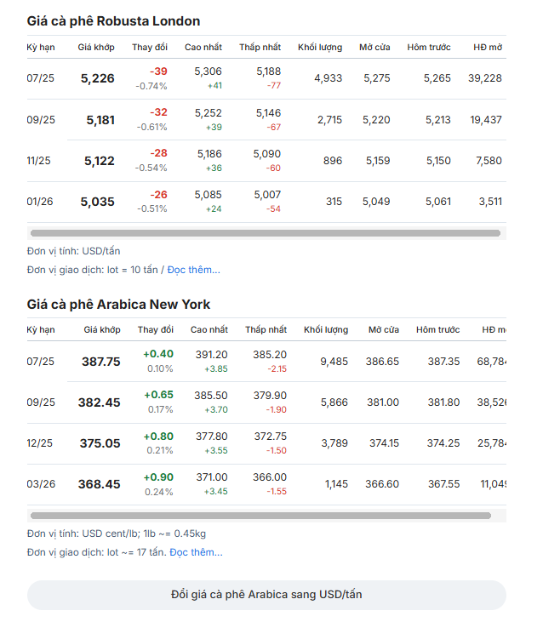Click the Arabica change value +0.90
Screen dimensions: 543x622
[x=158, y=477]
